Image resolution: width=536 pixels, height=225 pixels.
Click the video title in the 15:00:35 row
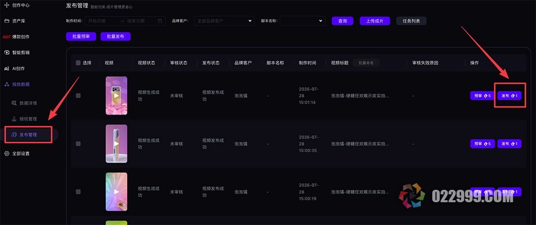tap(360, 144)
